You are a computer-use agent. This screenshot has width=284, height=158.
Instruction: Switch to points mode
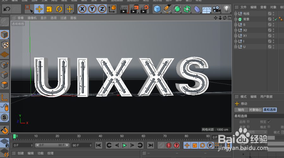(4, 65)
